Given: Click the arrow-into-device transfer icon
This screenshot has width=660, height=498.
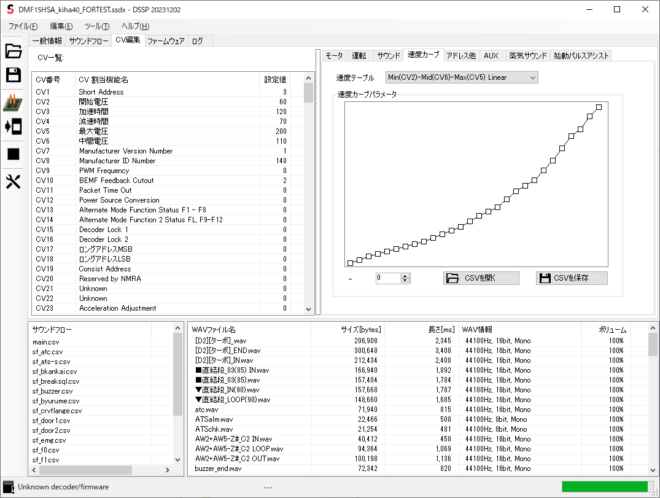Looking at the screenshot, I should pyautogui.click(x=14, y=127).
